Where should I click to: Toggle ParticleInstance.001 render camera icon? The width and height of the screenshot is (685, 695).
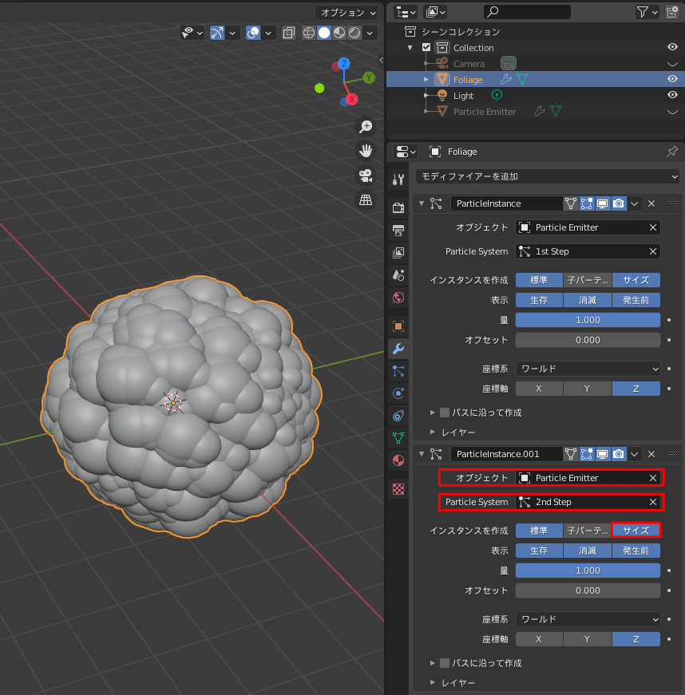[619, 454]
